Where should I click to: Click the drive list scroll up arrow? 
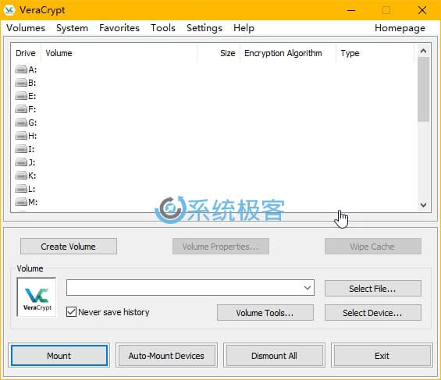[x=423, y=51]
